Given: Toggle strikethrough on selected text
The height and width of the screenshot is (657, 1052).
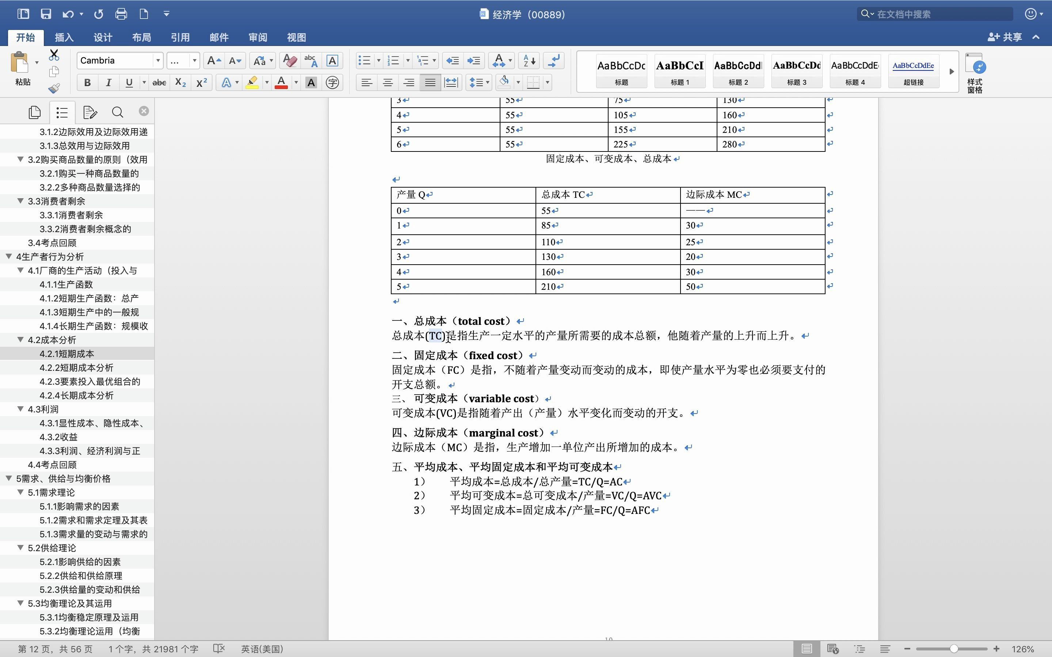Looking at the screenshot, I should click(159, 82).
